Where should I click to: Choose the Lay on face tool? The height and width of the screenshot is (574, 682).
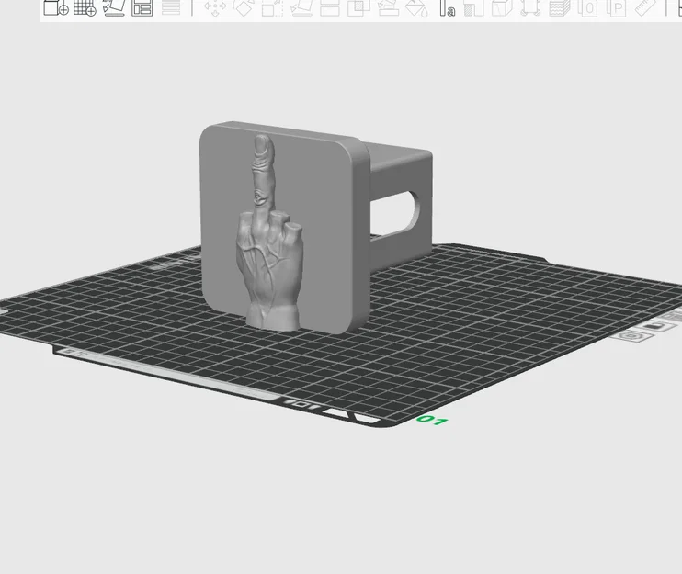click(301, 7)
